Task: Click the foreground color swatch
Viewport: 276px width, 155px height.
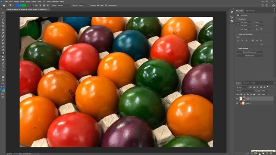Action: (2, 89)
